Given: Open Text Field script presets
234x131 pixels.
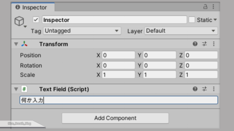Looking at the screenshot, I should pos(204,89).
